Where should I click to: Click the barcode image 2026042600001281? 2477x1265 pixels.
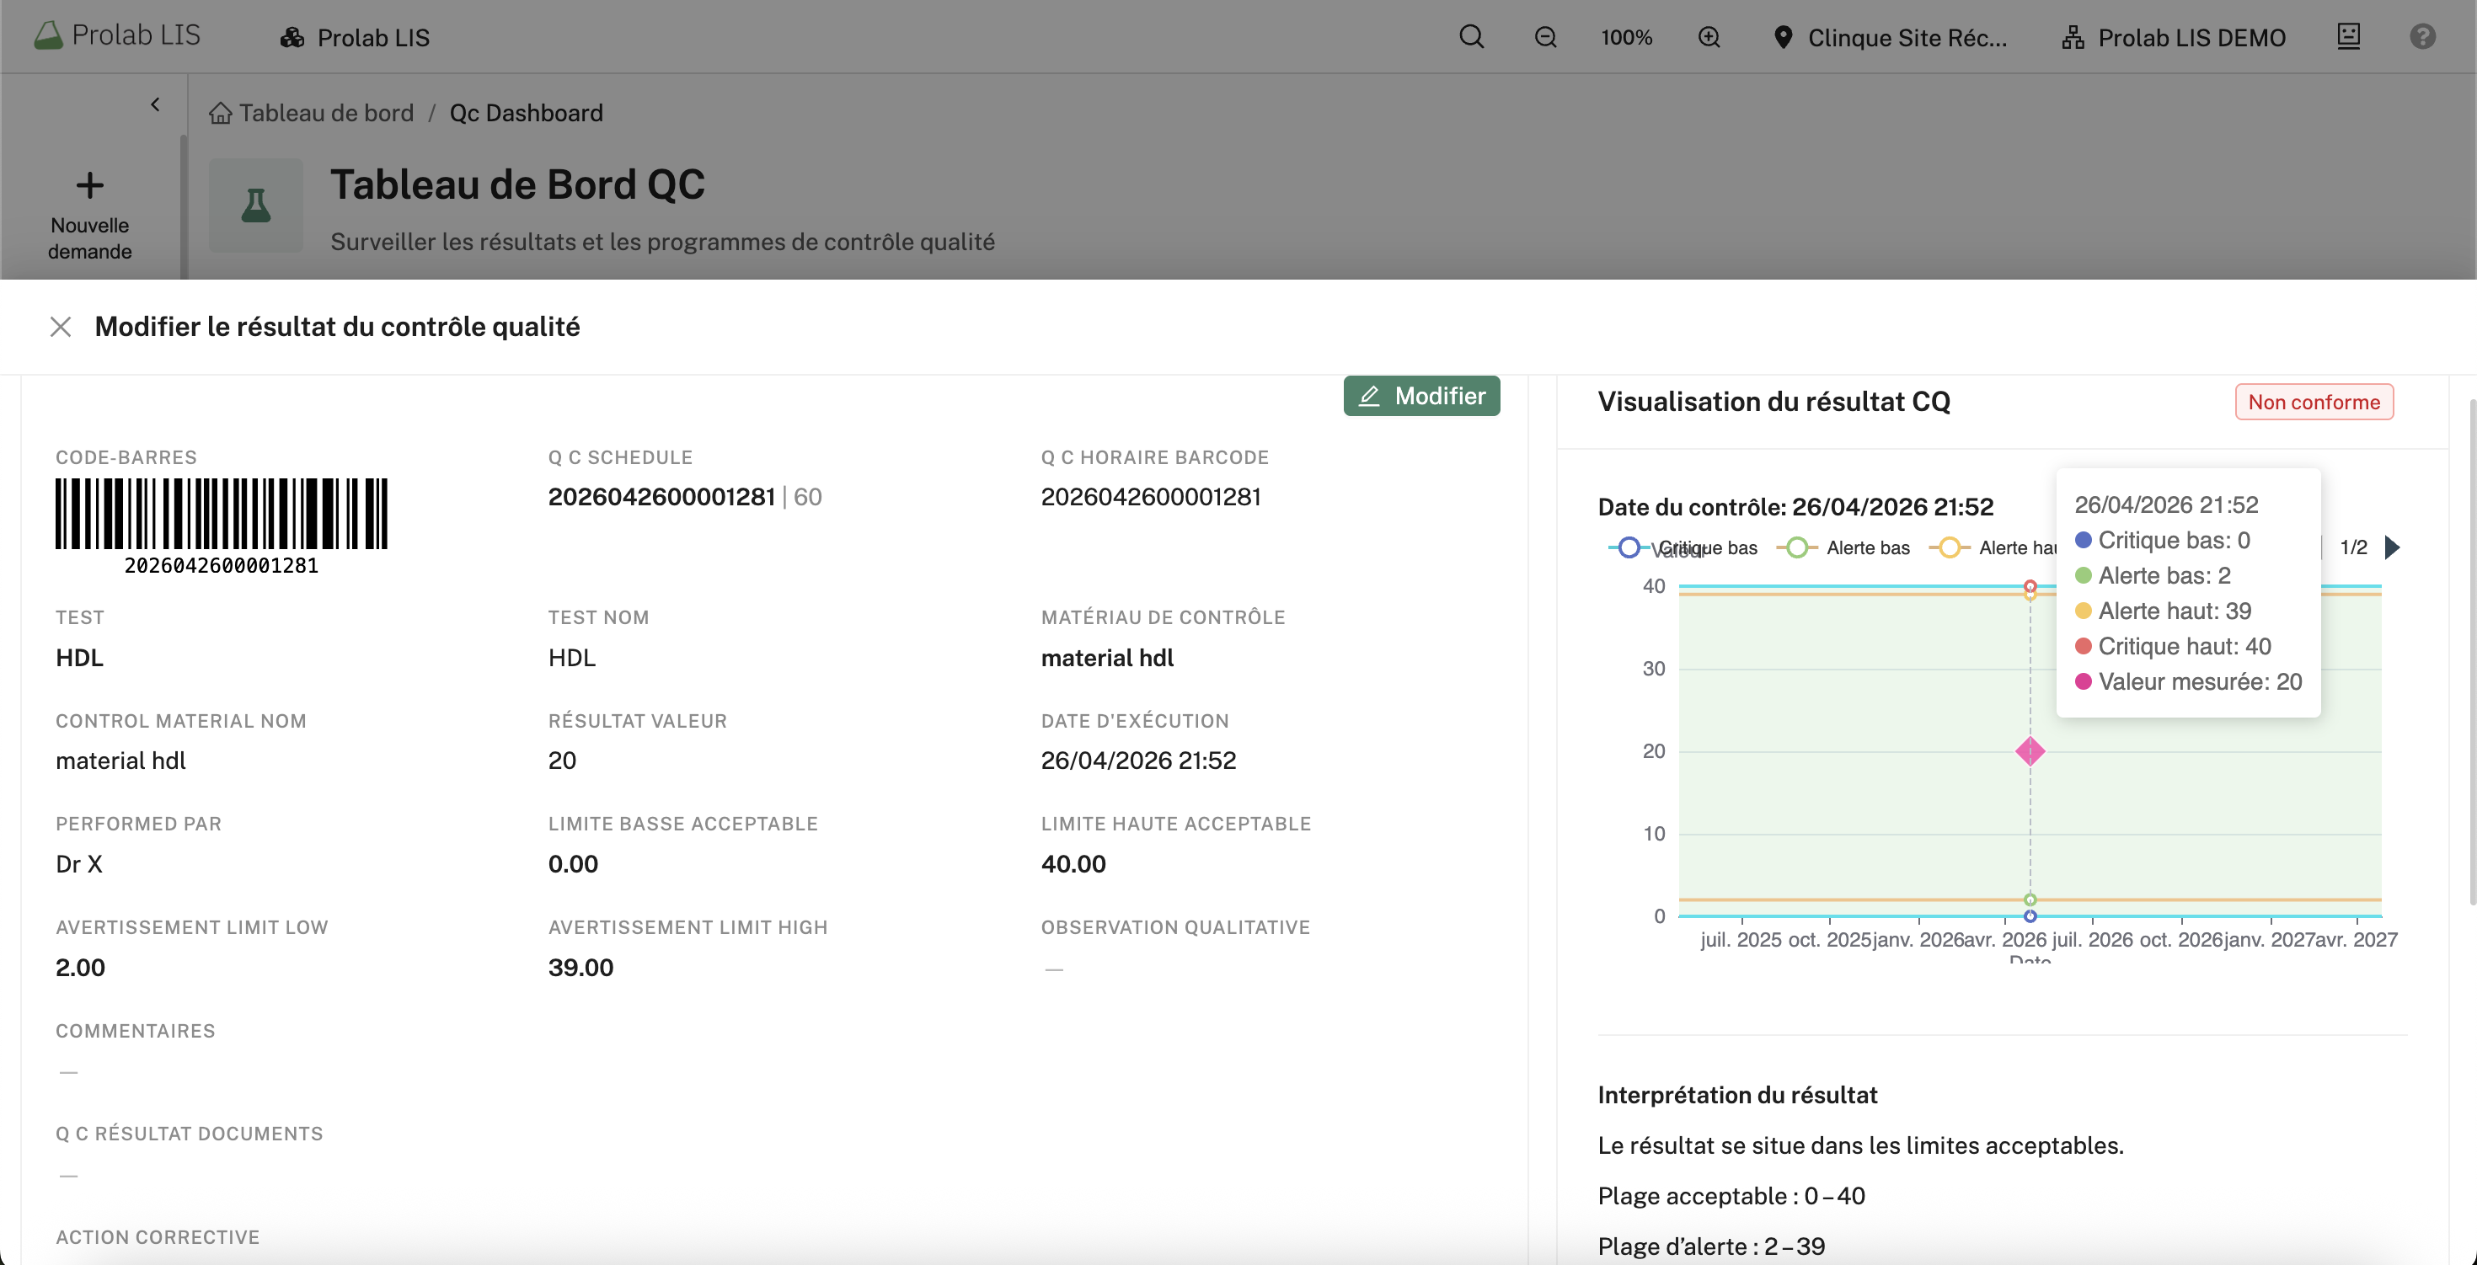point(221,526)
